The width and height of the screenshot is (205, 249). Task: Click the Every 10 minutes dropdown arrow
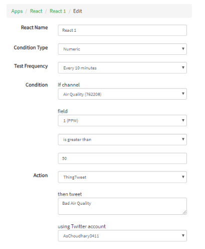(x=183, y=67)
